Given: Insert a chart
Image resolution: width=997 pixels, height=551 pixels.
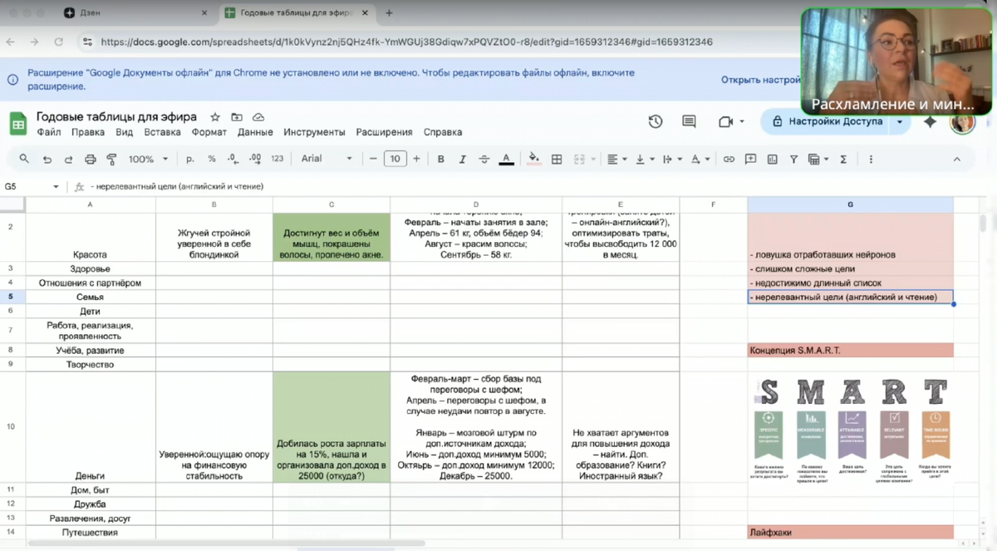Looking at the screenshot, I should pyautogui.click(x=773, y=159).
